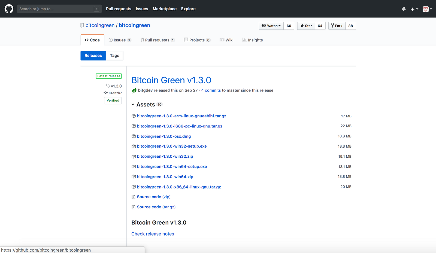This screenshot has width=436, height=253.
Task: View the 88 forks count
Action: (x=351, y=26)
